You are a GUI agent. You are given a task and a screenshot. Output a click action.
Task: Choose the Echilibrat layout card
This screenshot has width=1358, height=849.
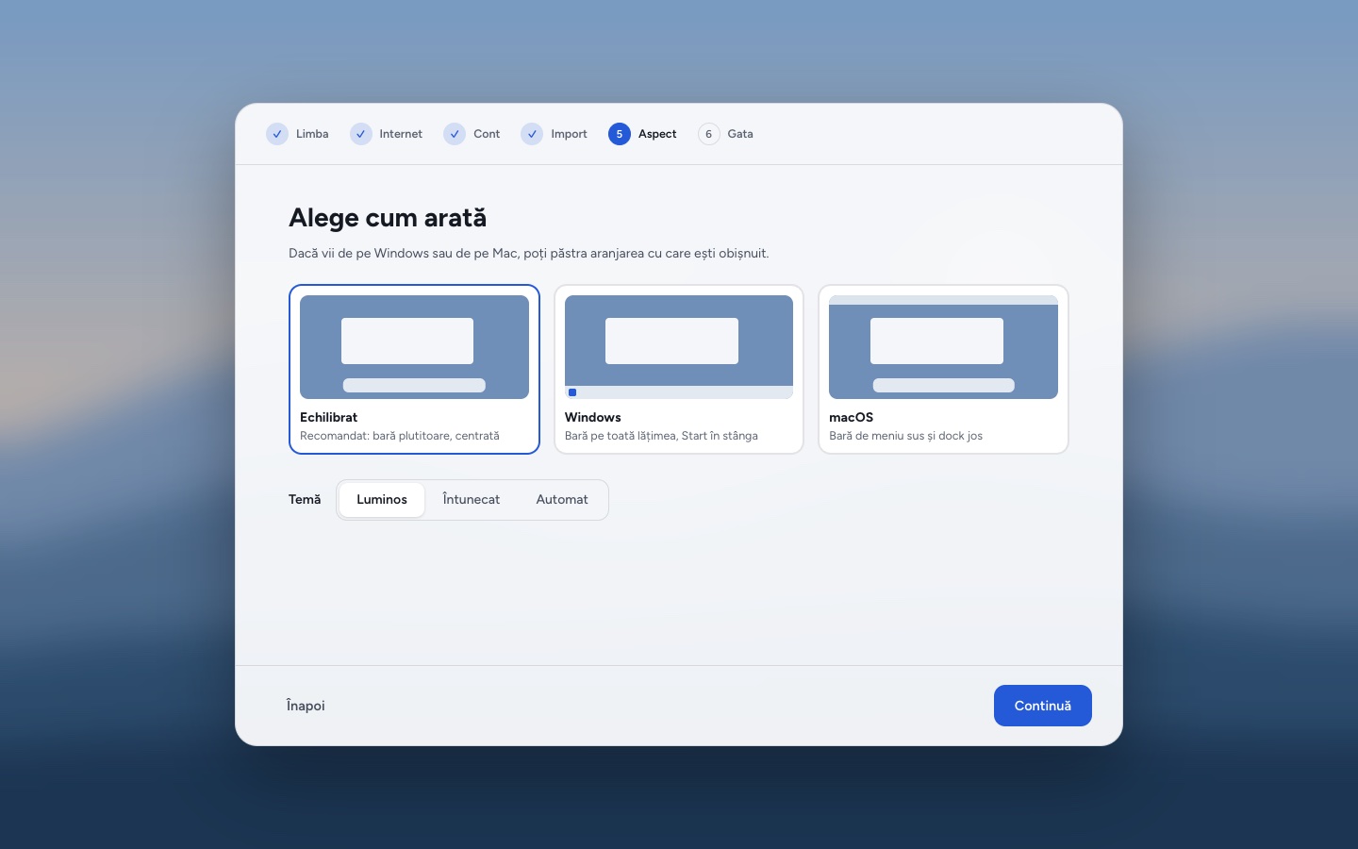tap(414, 369)
